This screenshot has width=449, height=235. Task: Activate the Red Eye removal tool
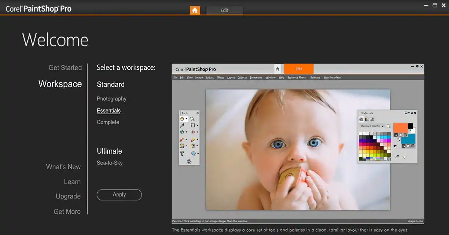point(193,132)
